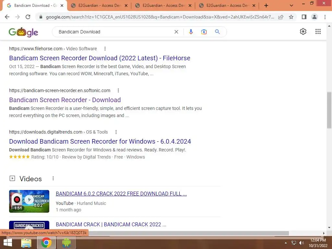Open the FileHorse Bandicam download link
The height and width of the screenshot is (249, 332).
pyautogui.click(x=100, y=58)
